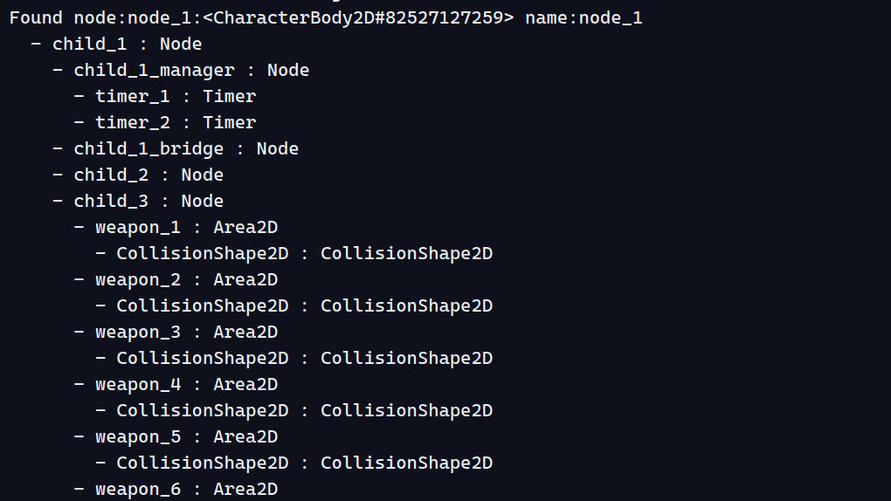Click the weapon_4 Area2D line
891x501 pixels.
click(x=176, y=384)
